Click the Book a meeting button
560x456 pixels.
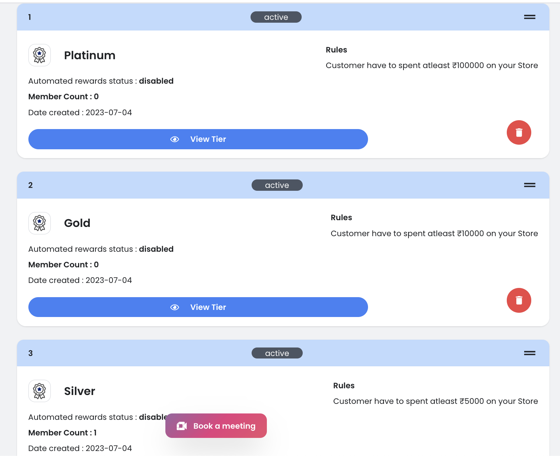point(224,426)
